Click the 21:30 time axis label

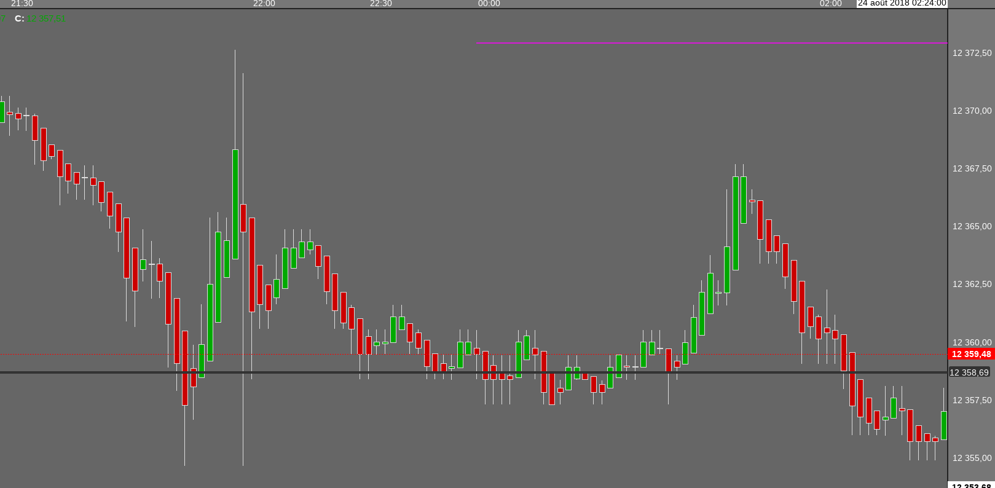[22, 4]
